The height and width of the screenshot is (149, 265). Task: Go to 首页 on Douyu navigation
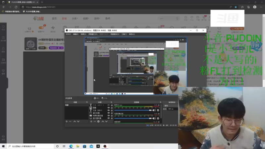[x=54, y=19]
